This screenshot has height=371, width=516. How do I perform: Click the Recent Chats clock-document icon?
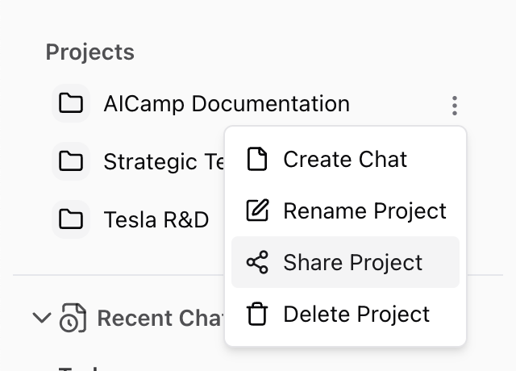72,319
